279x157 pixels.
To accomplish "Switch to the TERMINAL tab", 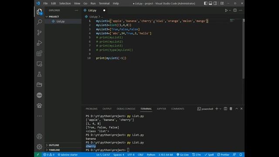I will click(146, 109).
